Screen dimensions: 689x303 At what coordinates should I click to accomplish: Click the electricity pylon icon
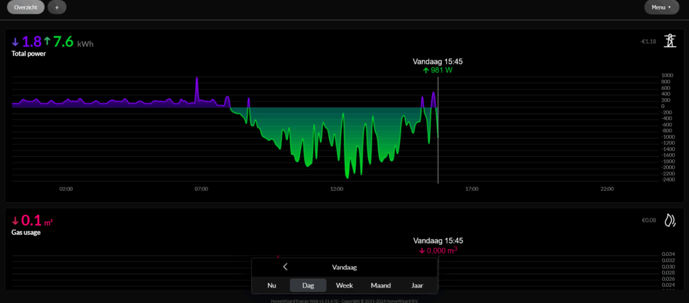(x=669, y=41)
